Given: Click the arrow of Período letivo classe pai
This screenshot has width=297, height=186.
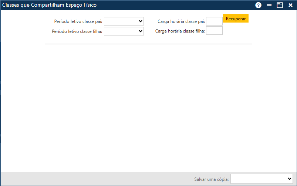Looking at the screenshot, I should point(140,21).
